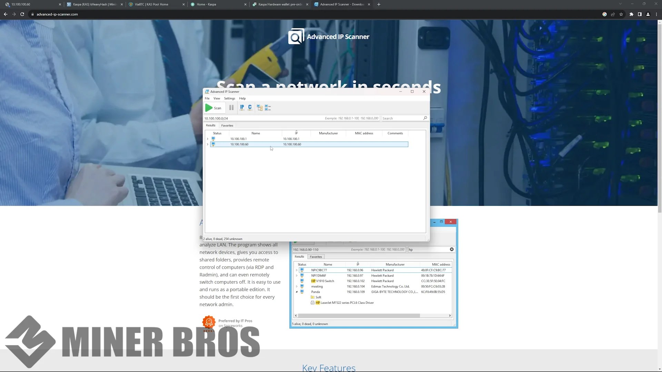The height and width of the screenshot is (372, 662).
Task: Click the search magnifier icon
Action: (425, 118)
